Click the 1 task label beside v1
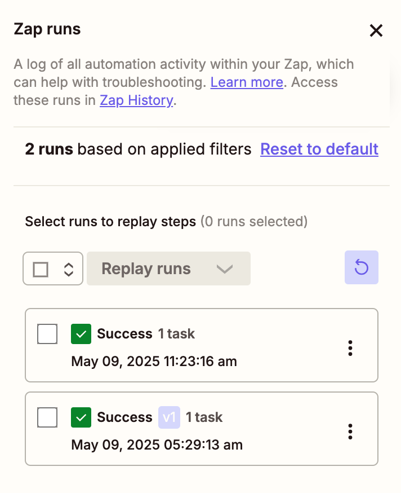 (x=204, y=417)
